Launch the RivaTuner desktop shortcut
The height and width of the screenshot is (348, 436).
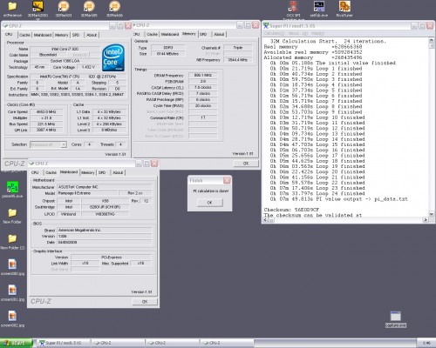(x=344, y=9)
